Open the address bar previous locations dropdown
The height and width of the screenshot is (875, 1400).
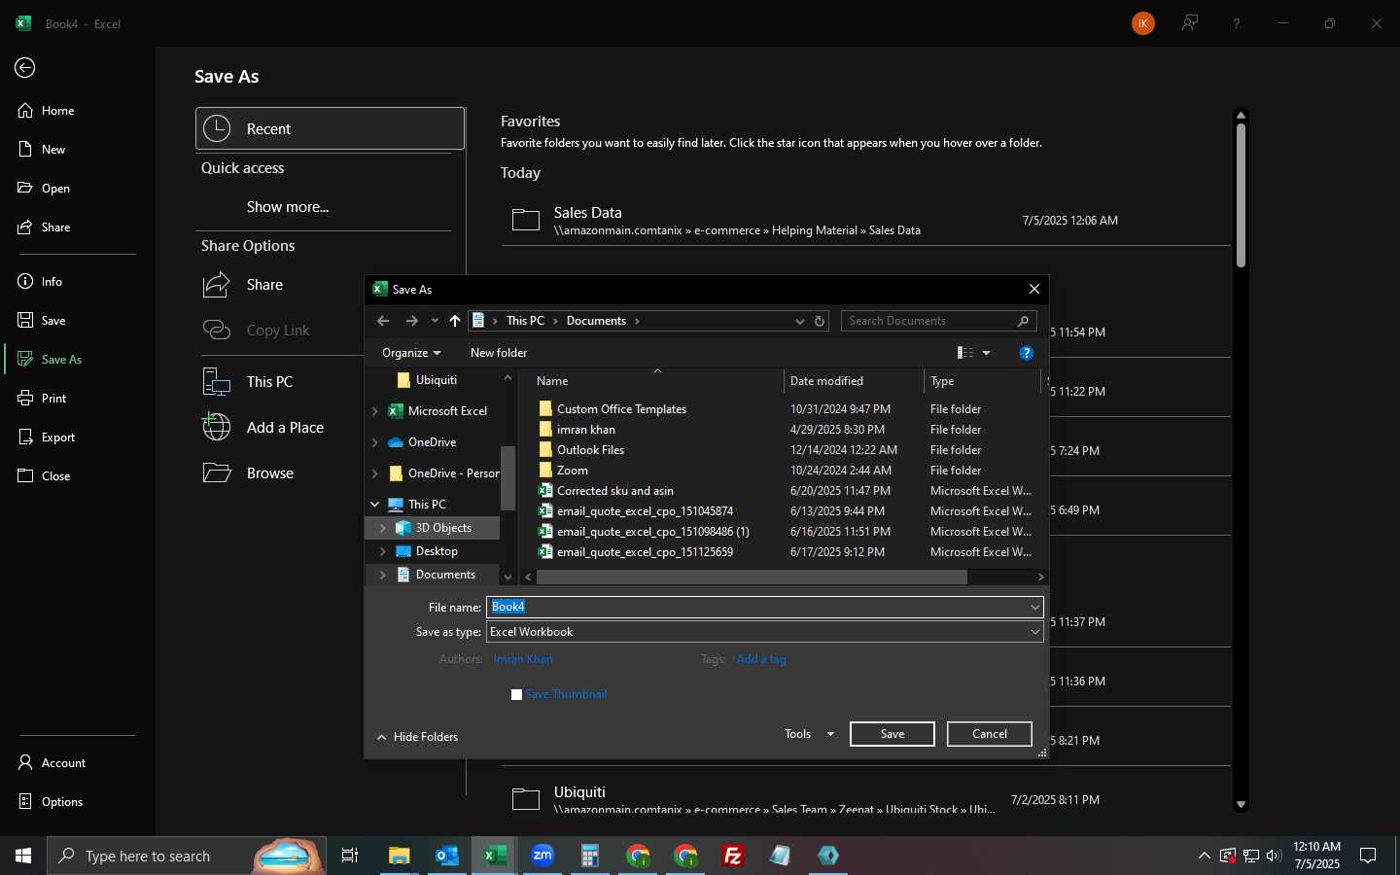pos(799,321)
